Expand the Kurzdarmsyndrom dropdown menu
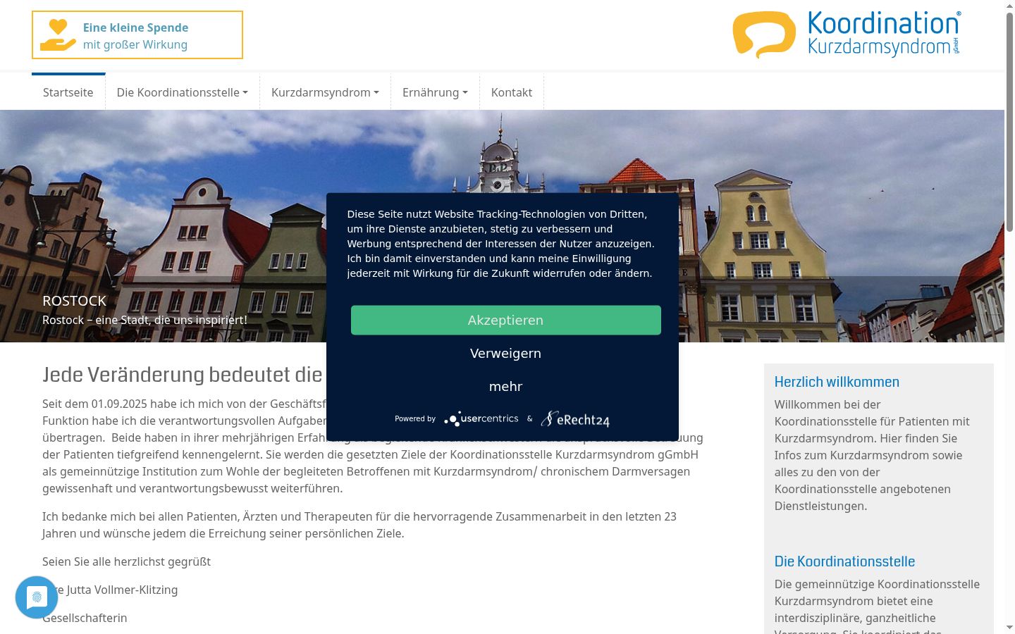The image size is (1015, 634). coord(325,92)
